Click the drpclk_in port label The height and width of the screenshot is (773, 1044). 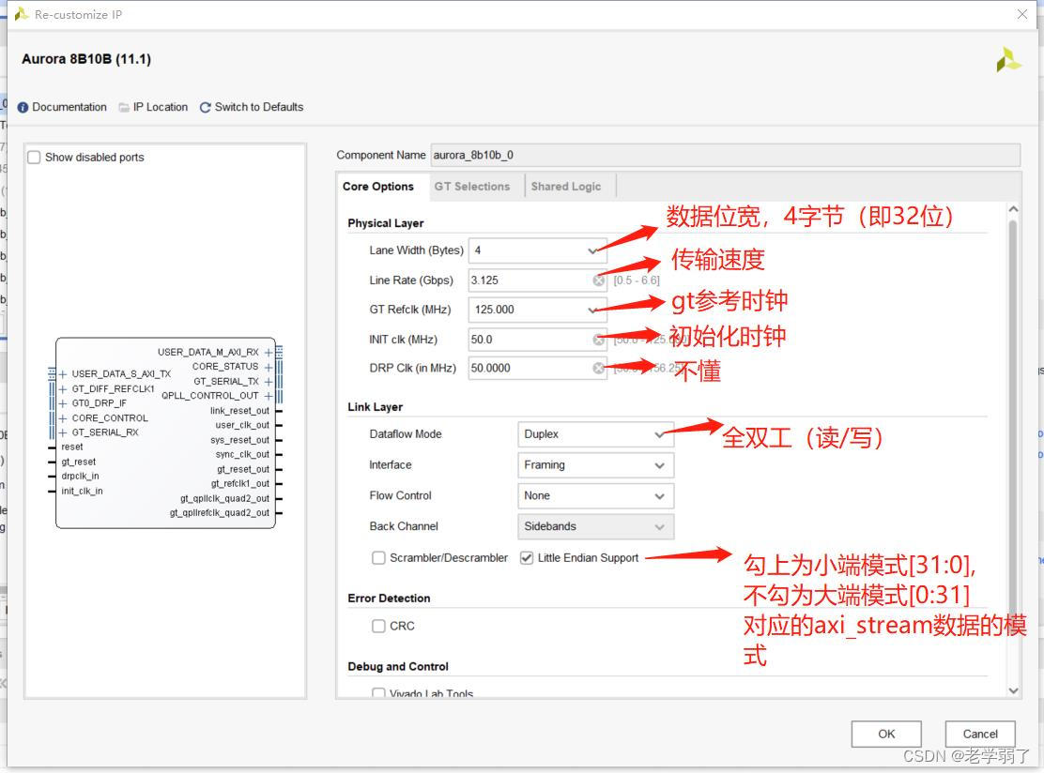(80, 477)
